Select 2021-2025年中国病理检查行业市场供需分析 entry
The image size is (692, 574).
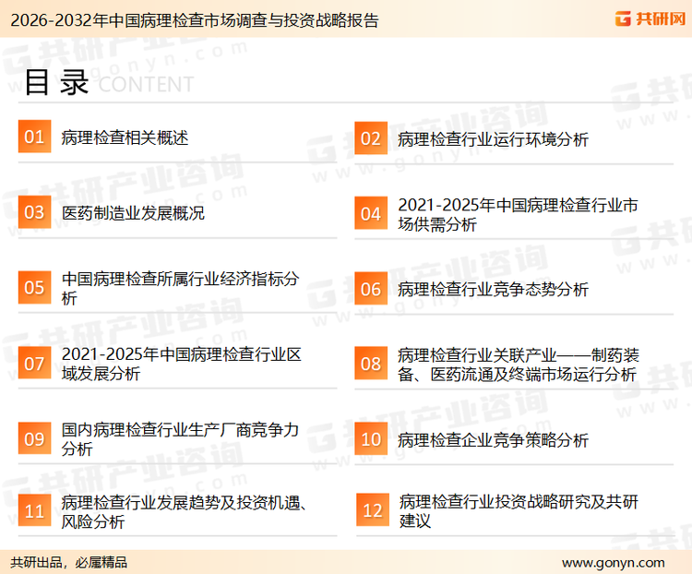tap(518, 215)
